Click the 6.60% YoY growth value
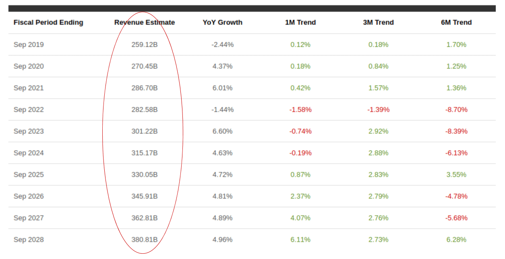This screenshot has height=259, width=505. [222, 132]
